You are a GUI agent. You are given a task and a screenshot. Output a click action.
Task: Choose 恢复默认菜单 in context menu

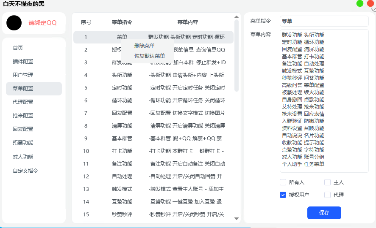150,56
